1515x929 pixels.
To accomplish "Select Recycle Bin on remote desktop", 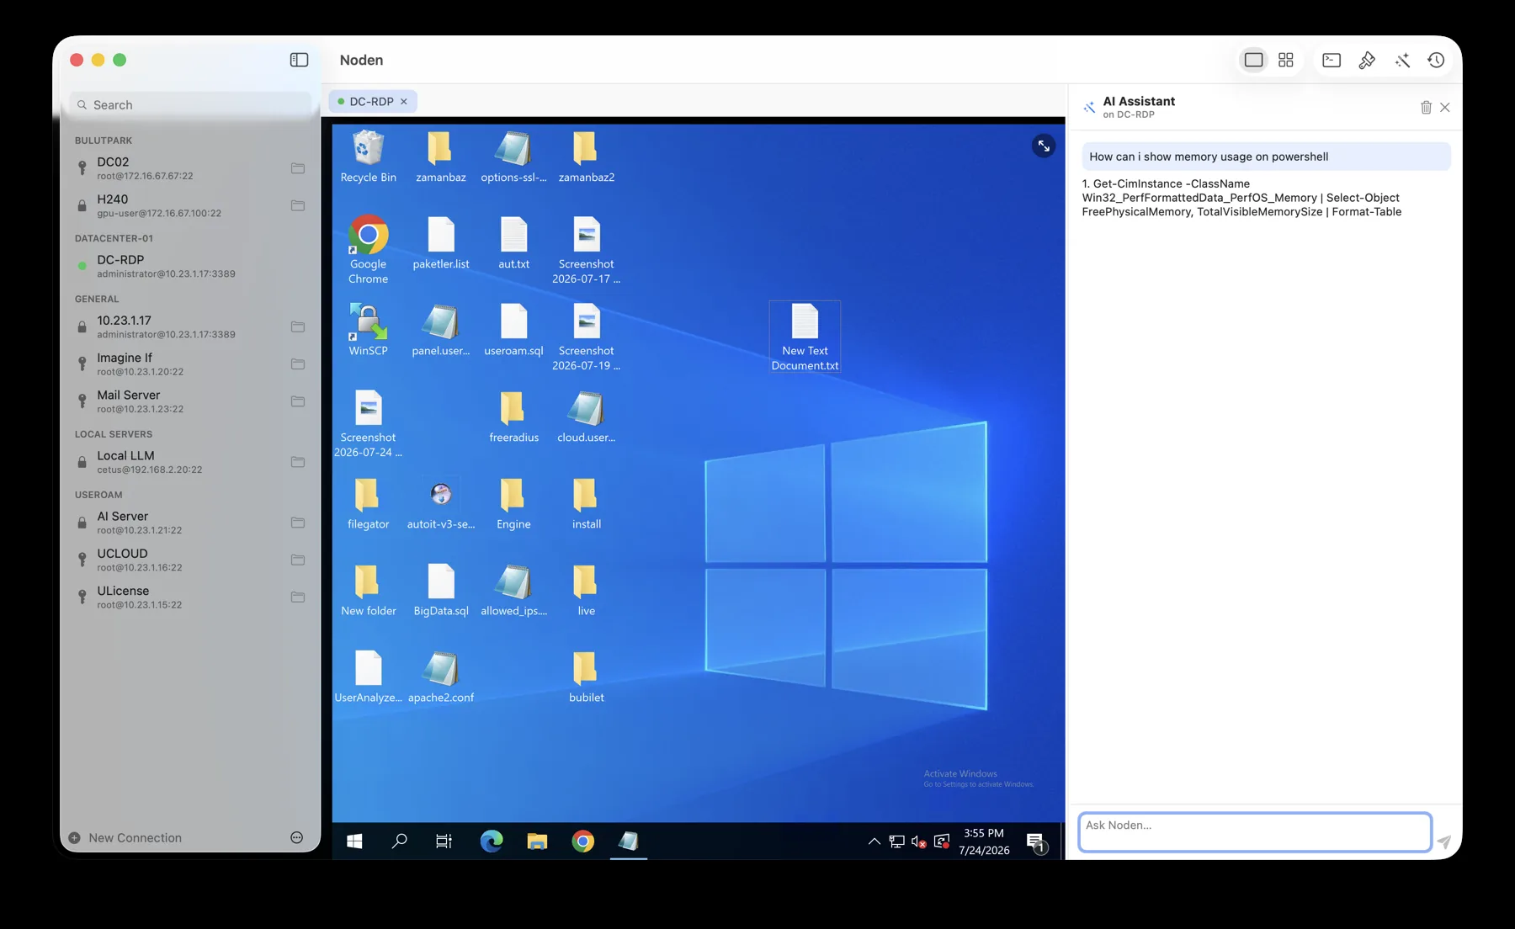I will [x=368, y=157].
